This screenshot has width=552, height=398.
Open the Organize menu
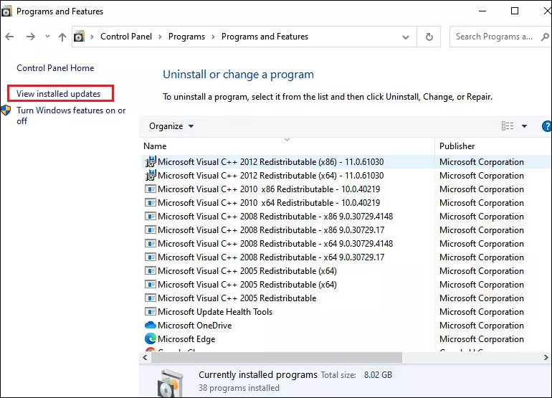(x=171, y=126)
